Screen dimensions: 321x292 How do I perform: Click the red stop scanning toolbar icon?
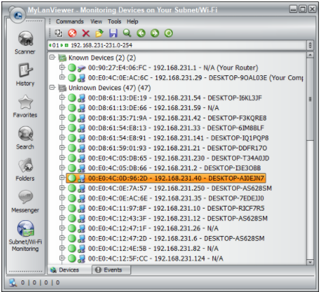(72, 34)
